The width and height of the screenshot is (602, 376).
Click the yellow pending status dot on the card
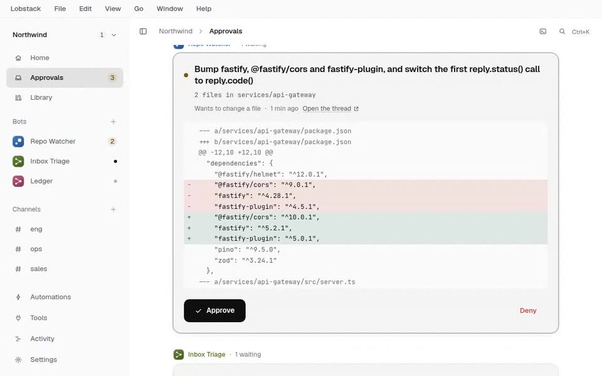(x=186, y=75)
